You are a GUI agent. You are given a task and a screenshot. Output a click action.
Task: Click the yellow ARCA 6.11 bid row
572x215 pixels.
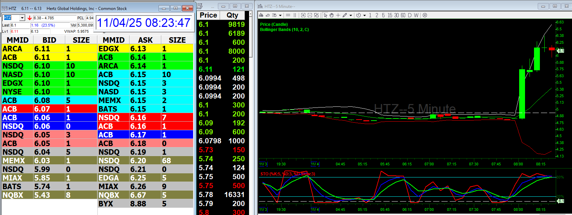49,49
